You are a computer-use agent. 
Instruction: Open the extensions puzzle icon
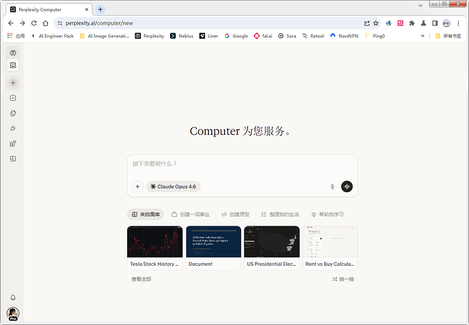(412, 23)
